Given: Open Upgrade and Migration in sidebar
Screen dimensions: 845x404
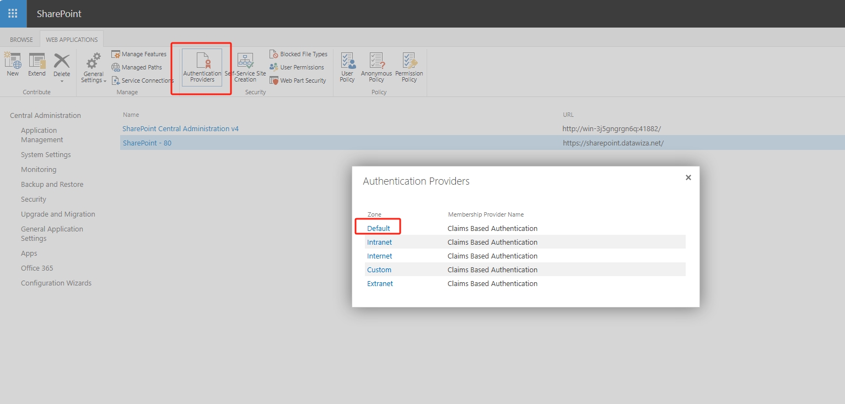Looking at the screenshot, I should pos(58,214).
